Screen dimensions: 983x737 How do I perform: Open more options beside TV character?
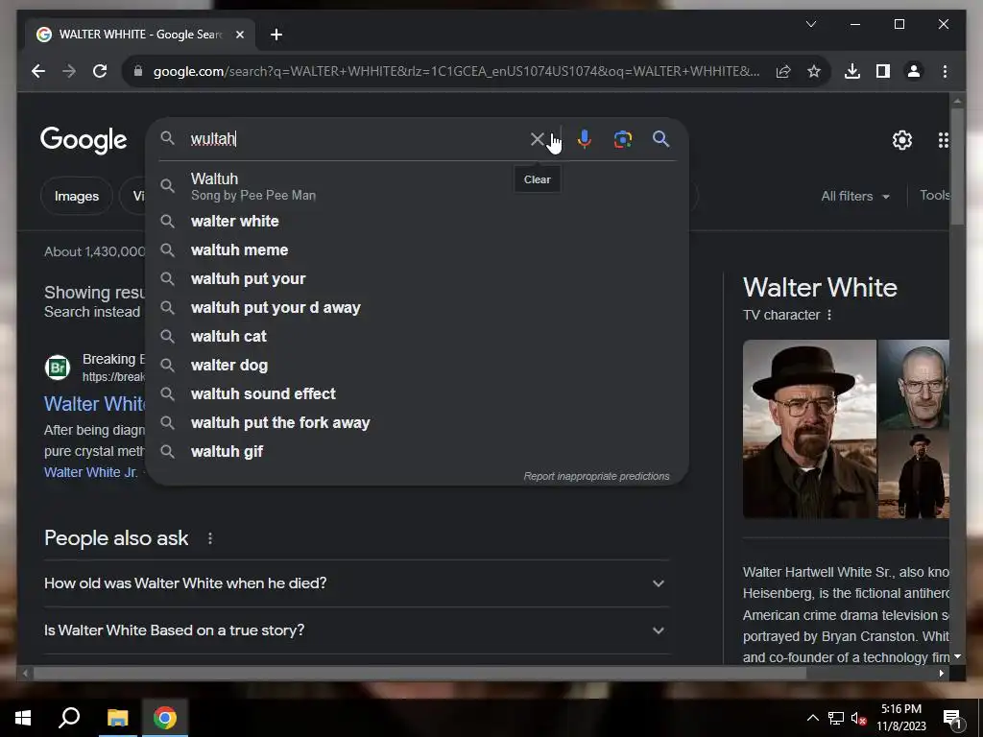coord(829,315)
